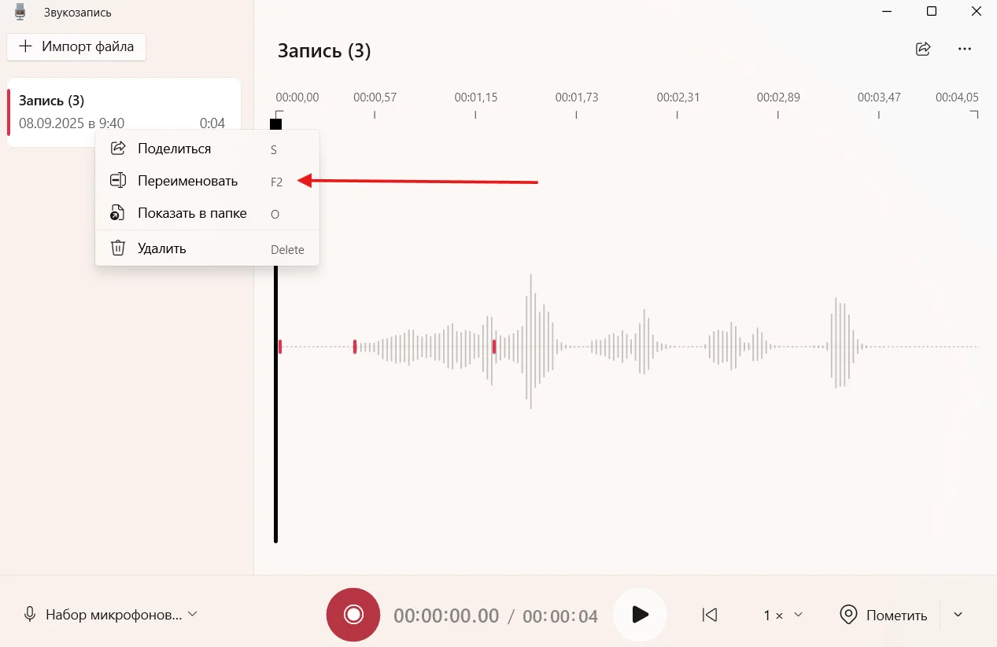The height and width of the screenshot is (647, 997).
Task: Share recording via top-right share icon
Action: [x=923, y=49]
